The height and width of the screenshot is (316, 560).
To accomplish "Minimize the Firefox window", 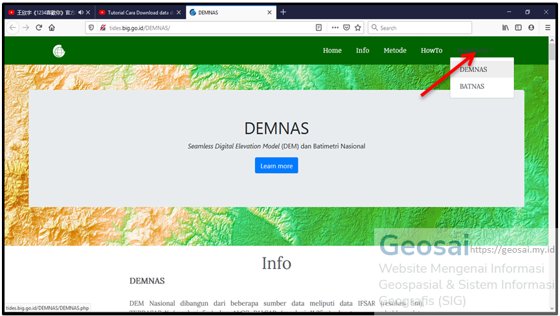I will tap(509, 12).
